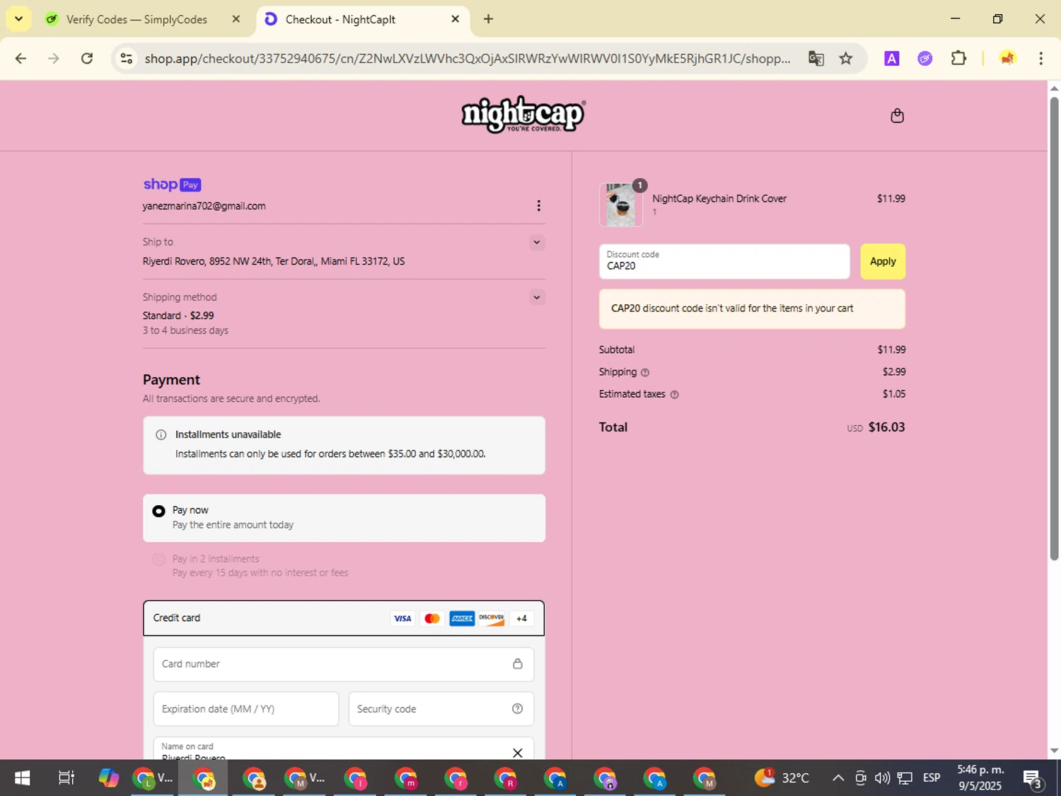Open the weather widget showing 32°C
This screenshot has height=796, width=1061.
tap(781, 778)
